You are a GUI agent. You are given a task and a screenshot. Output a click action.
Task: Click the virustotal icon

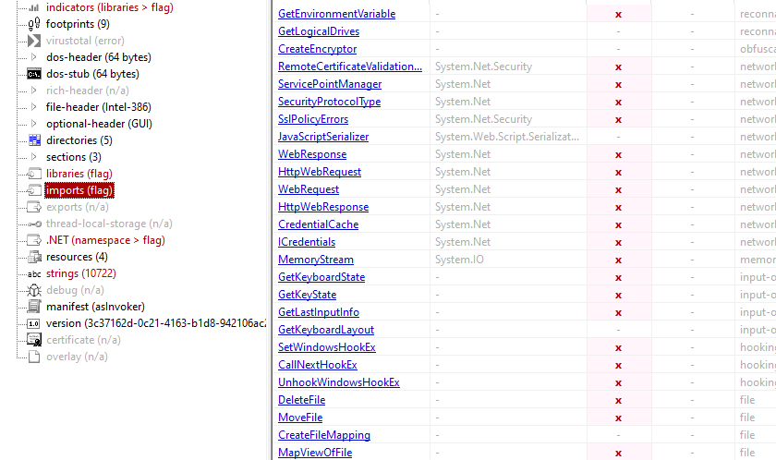click(33, 41)
